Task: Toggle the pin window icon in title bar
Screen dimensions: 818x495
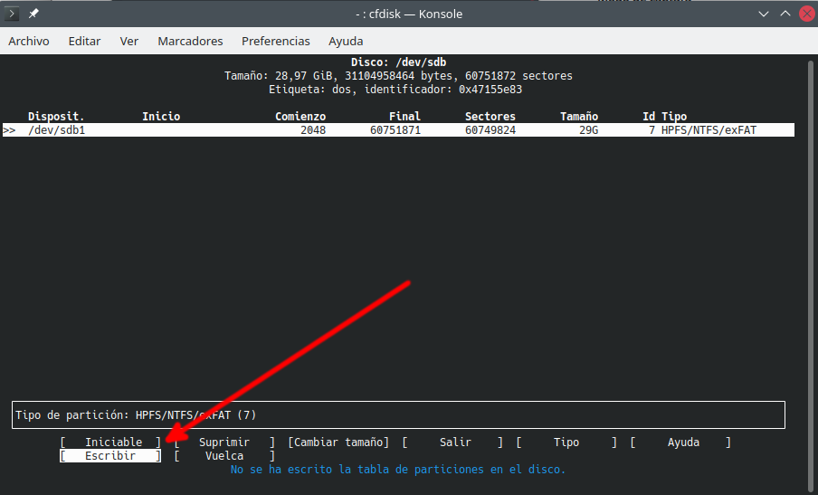Action: (x=34, y=14)
